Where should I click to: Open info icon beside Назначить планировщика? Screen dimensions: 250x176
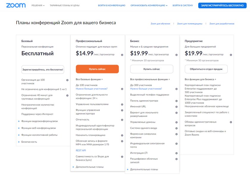[x=122, y=135]
